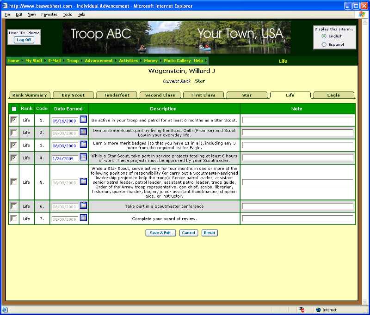Expand the Troop navigation menu

pos(73,61)
